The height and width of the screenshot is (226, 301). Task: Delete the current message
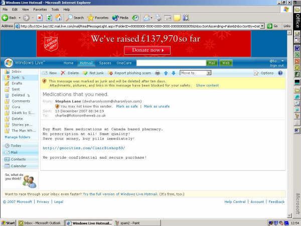(70, 73)
